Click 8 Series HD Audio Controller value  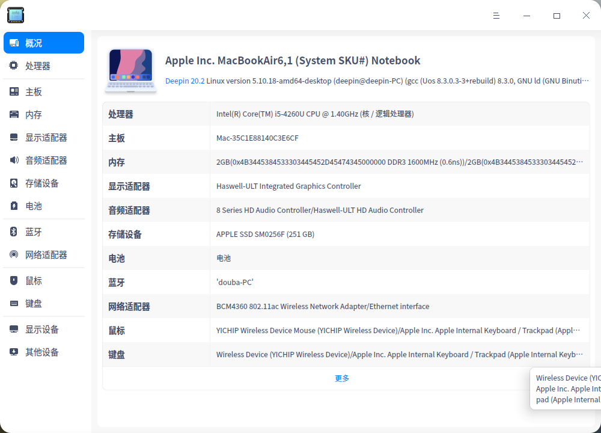click(x=320, y=210)
